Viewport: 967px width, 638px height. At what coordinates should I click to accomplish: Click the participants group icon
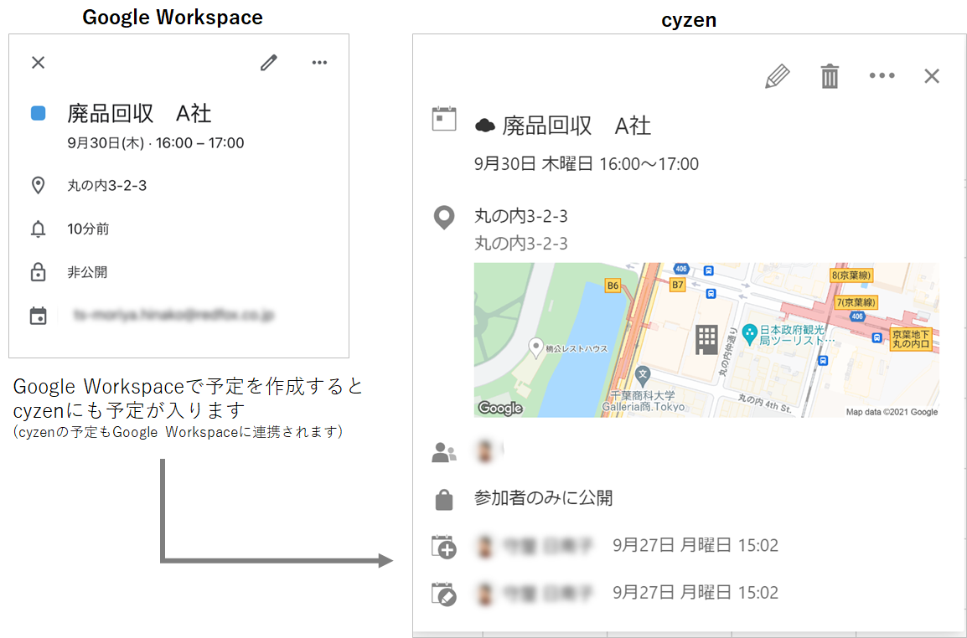(444, 453)
